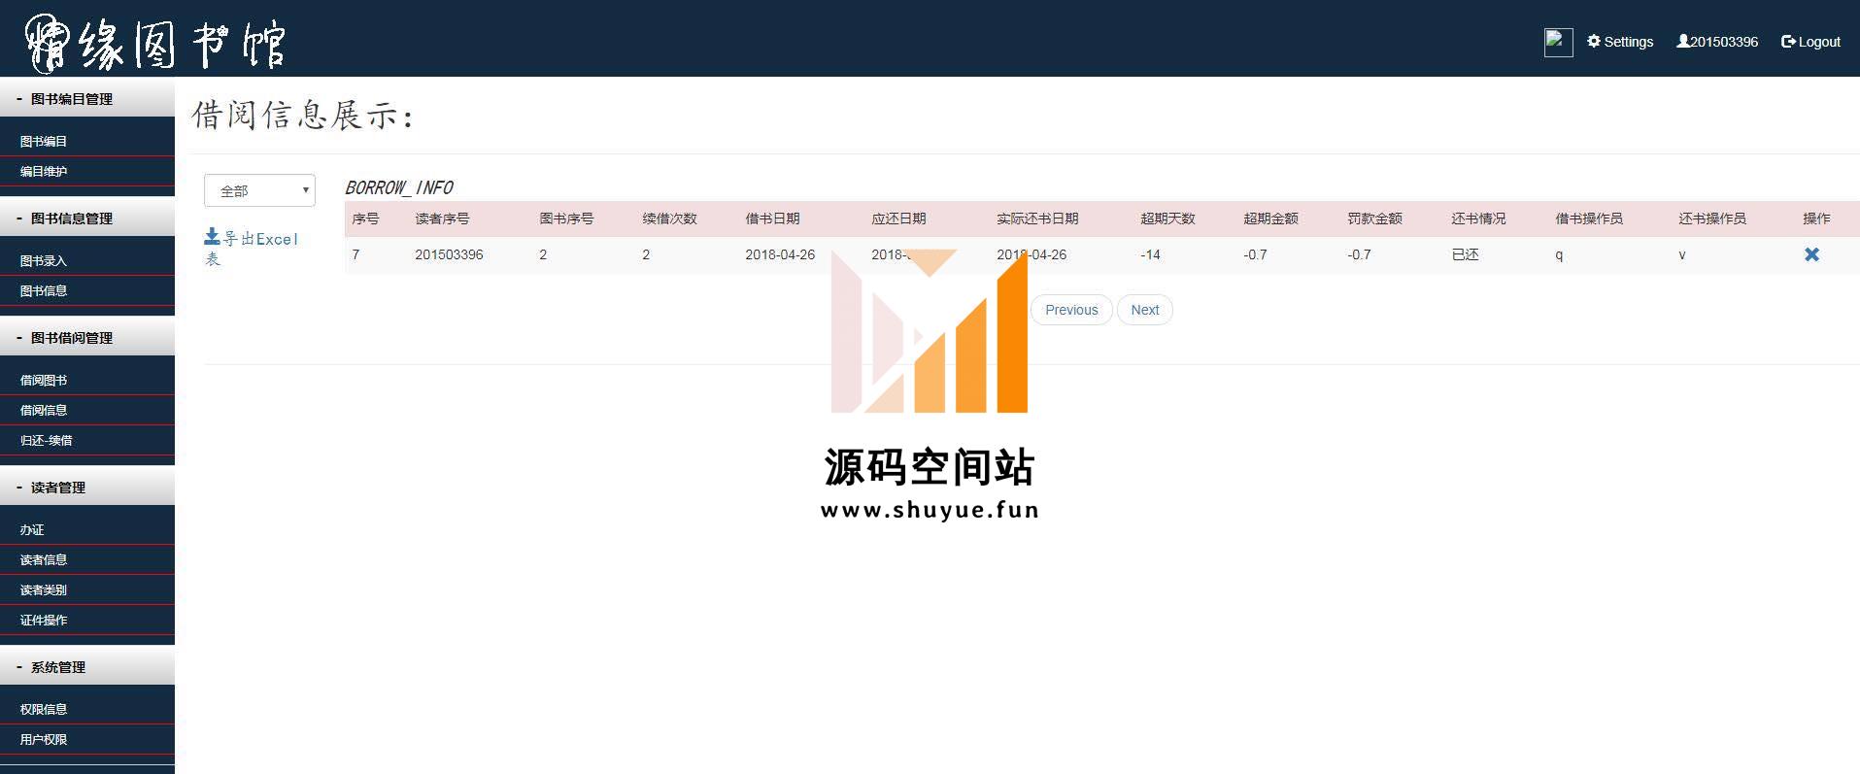Click the -14 overdue days cell
1860x774 pixels.
(1150, 254)
